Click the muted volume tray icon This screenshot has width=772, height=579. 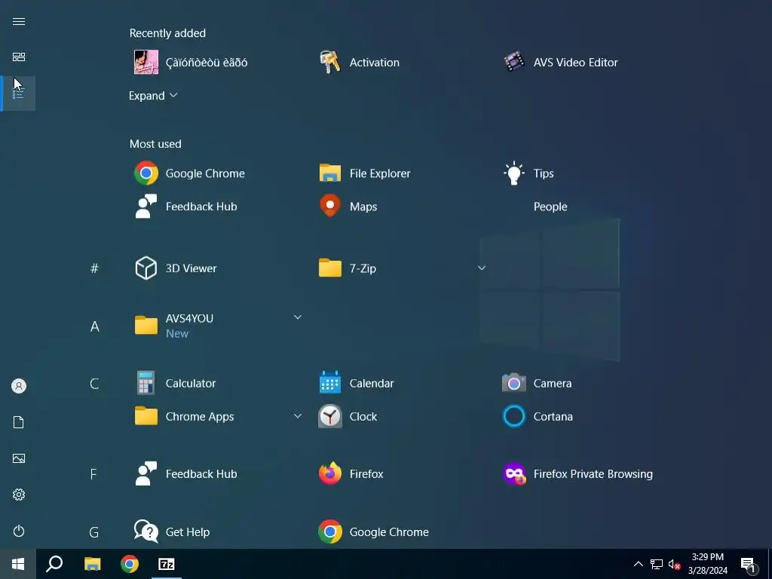674,564
